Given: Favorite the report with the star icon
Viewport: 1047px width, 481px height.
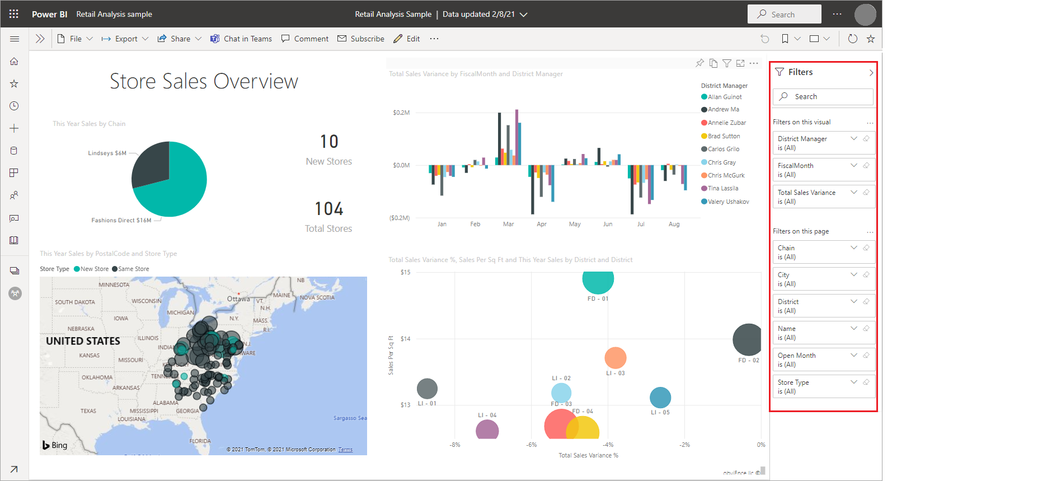Looking at the screenshot, I should (x=871, y=39).
